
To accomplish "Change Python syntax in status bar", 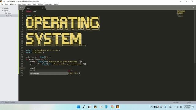I will (x=189, y=102).
